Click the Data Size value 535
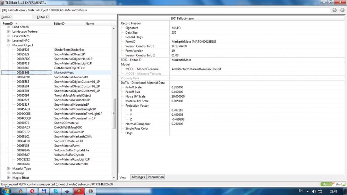This screenshot has width=347, height=195. pyautogui.click(x=174, y=33)
